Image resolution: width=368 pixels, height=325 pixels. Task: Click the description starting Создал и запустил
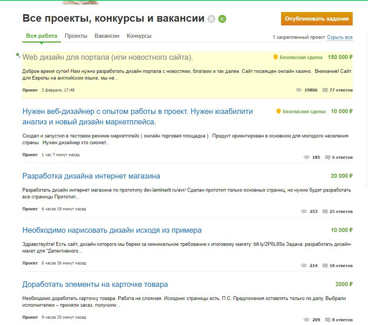185,139
